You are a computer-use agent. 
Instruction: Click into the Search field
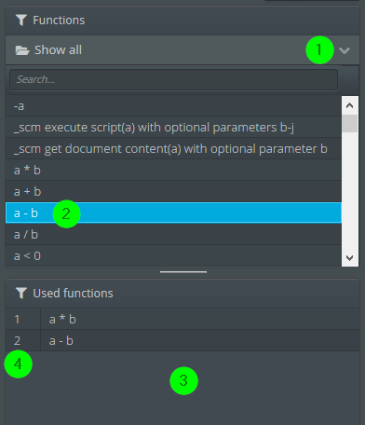(174, 79)
